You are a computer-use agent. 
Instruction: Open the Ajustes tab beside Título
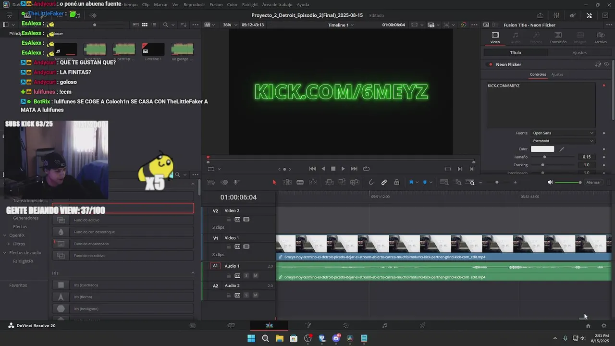tap(579, 53)
